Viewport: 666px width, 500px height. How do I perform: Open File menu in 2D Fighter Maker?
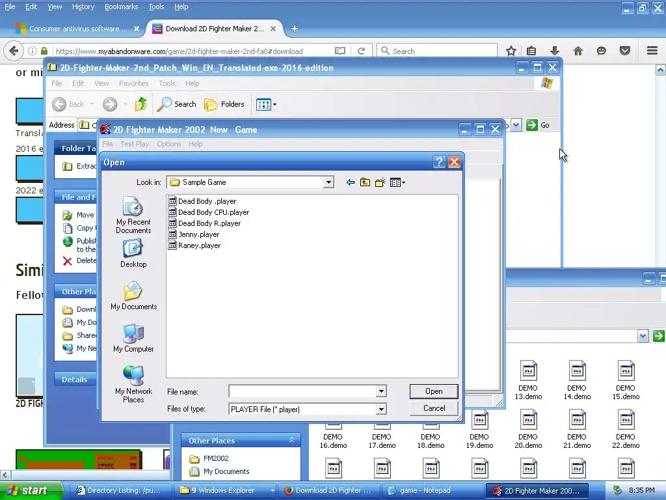coord(107,144)
